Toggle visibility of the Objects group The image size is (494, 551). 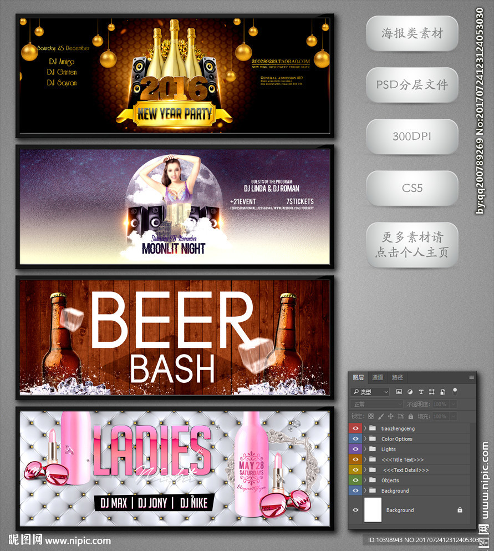point(355,481)
